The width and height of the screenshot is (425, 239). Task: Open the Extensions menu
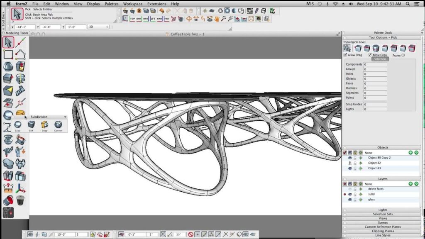click(x=156, y=4)
